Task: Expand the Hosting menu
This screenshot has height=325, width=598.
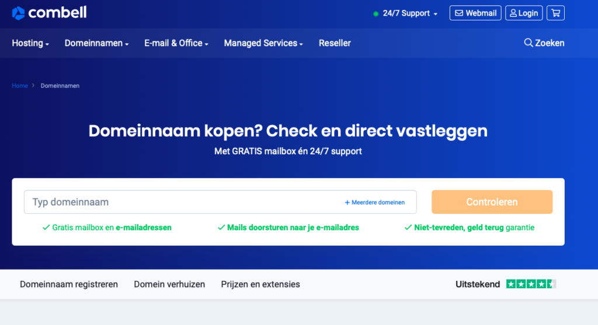Action: tap(30, 43)
